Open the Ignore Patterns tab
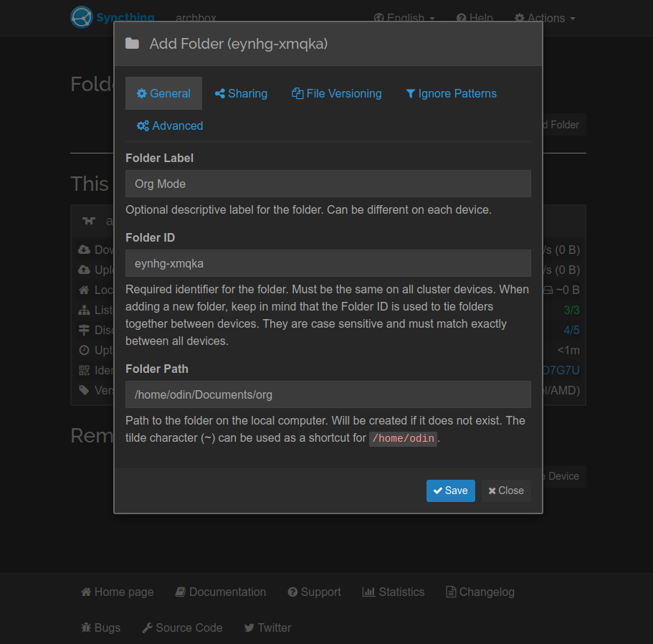 pyautogui.click(x=451, y=93)
